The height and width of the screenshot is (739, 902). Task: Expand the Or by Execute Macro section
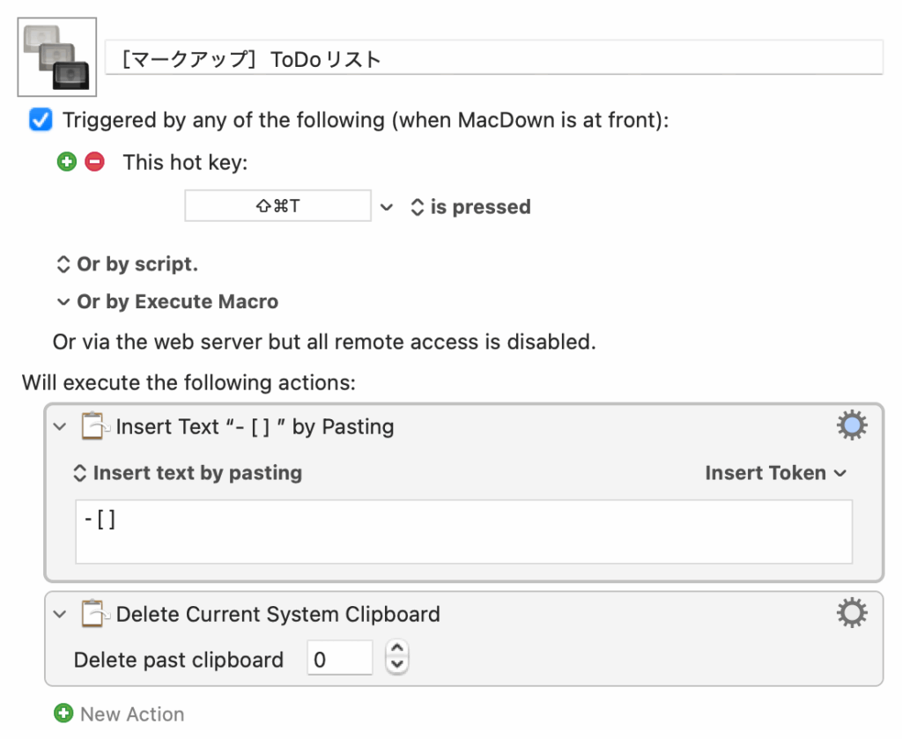click(x=63, y=301)
